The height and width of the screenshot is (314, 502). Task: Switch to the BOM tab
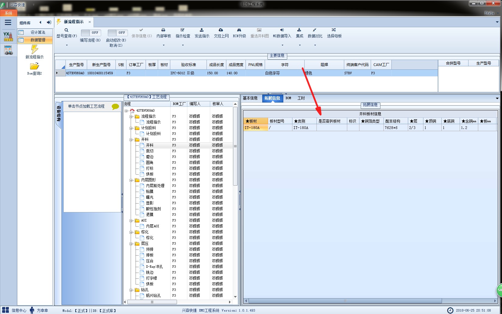point(288,98)
